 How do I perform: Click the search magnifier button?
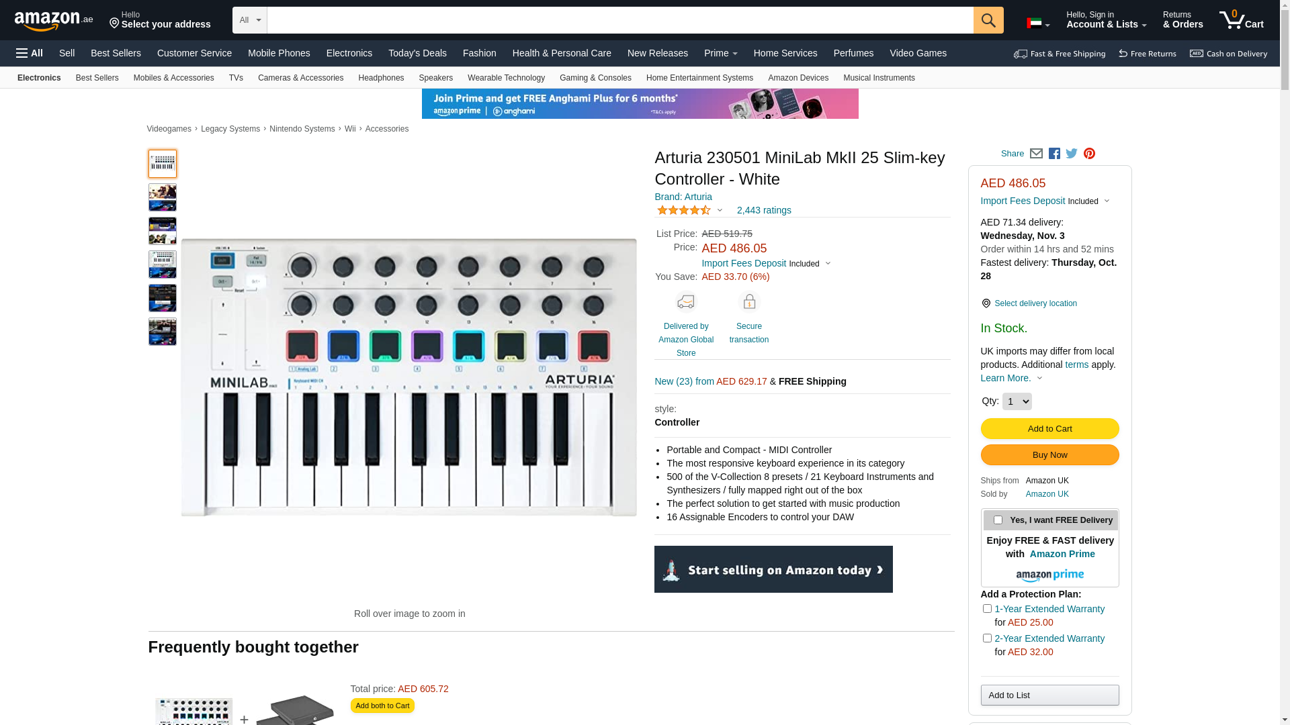988,20
